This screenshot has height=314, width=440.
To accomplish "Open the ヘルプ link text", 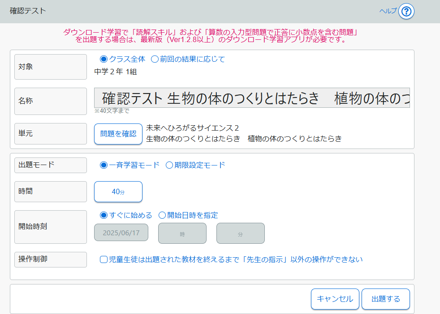I will pos(388,11).
